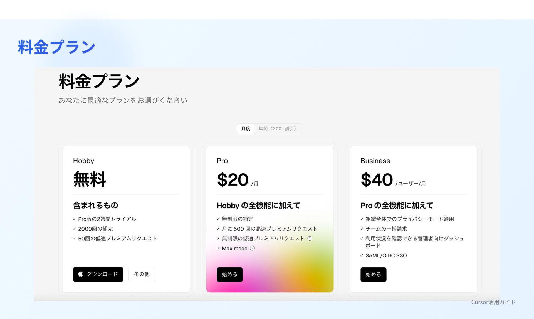Screen dimensions: 534x319
Task: Click the Hobby plan title
Action: (84, 161)
